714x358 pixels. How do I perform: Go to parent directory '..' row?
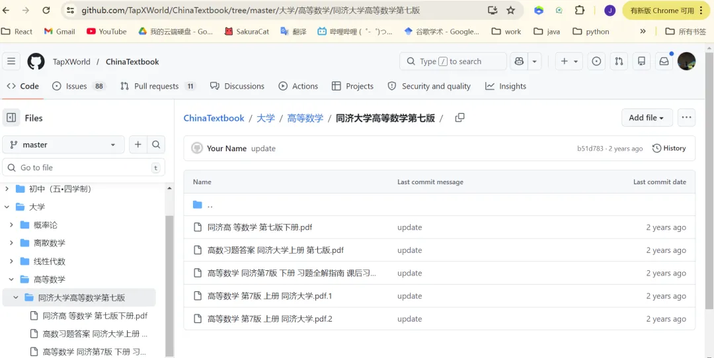[x=440, y=205]
